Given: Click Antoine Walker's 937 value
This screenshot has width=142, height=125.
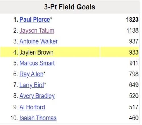Looking at the screenshot, I should [x=134, y=41].
